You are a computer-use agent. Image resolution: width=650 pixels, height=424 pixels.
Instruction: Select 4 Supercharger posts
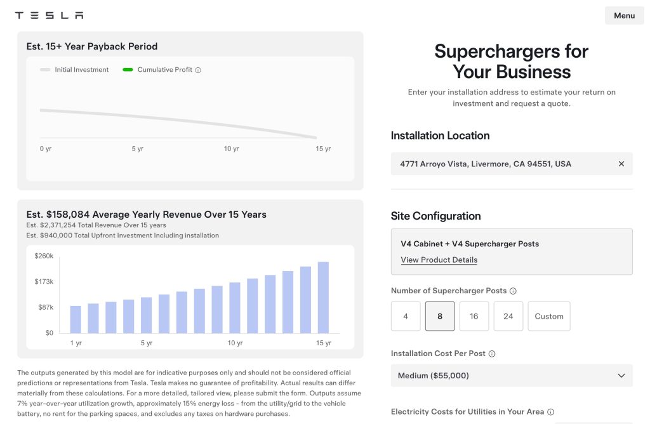tap(406, 315)
